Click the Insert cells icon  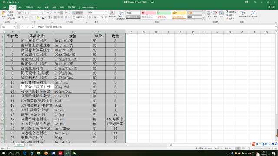pyautogui.click(x=209, y=14)
